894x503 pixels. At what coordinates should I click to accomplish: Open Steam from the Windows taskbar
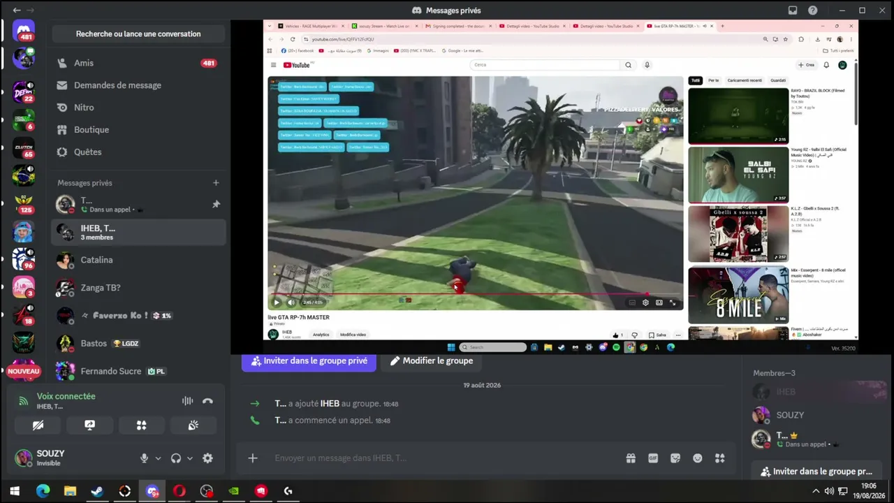[x=97, y=491]
